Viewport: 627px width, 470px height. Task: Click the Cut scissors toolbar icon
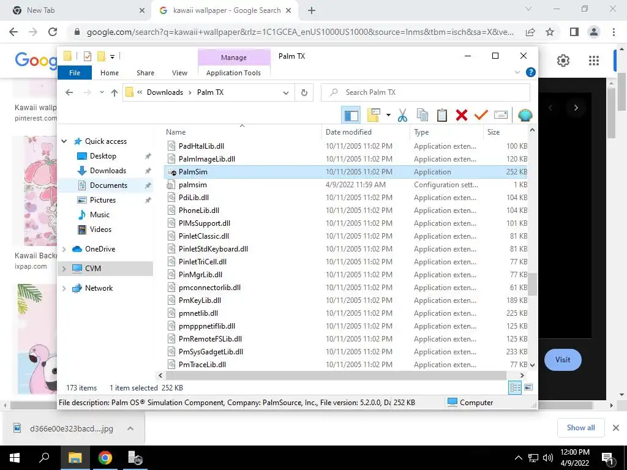point(402,116)
